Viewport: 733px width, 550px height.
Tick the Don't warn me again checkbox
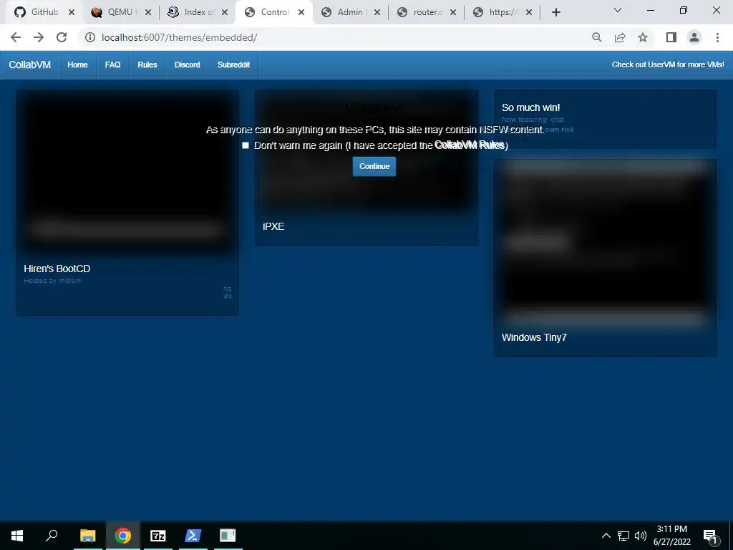pos(246,145)
